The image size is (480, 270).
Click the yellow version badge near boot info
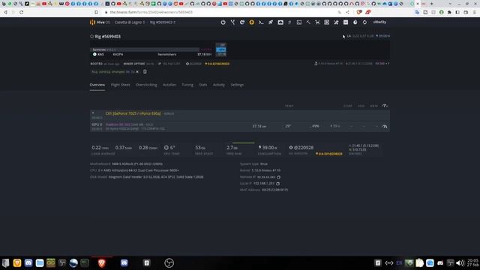tap(217, 64)
